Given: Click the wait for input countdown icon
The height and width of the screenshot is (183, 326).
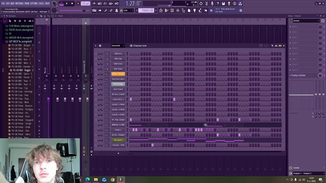Looking at the screenshot, I should [x=105, y=4].
